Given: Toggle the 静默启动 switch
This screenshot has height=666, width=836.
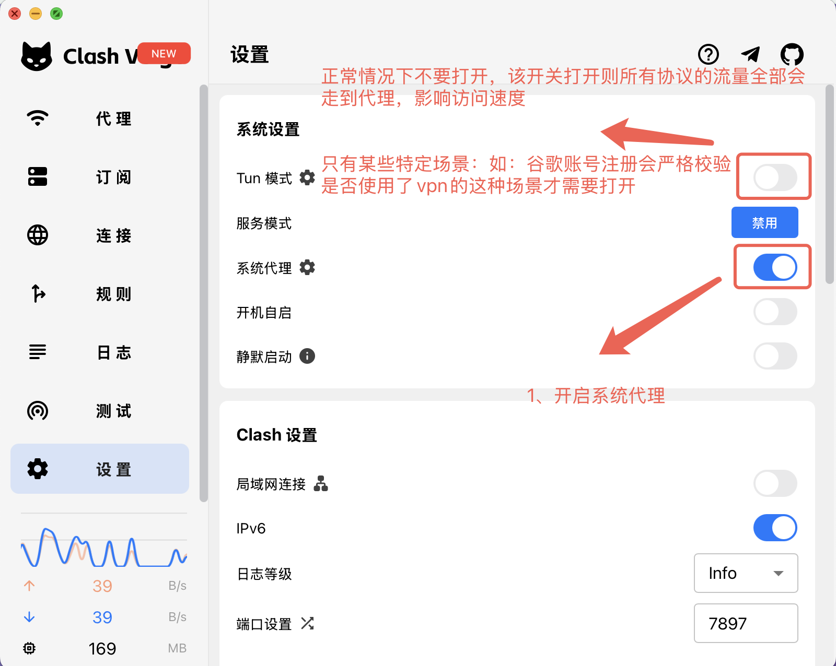Looking at the screenshot, I should [x=775, y=356].
